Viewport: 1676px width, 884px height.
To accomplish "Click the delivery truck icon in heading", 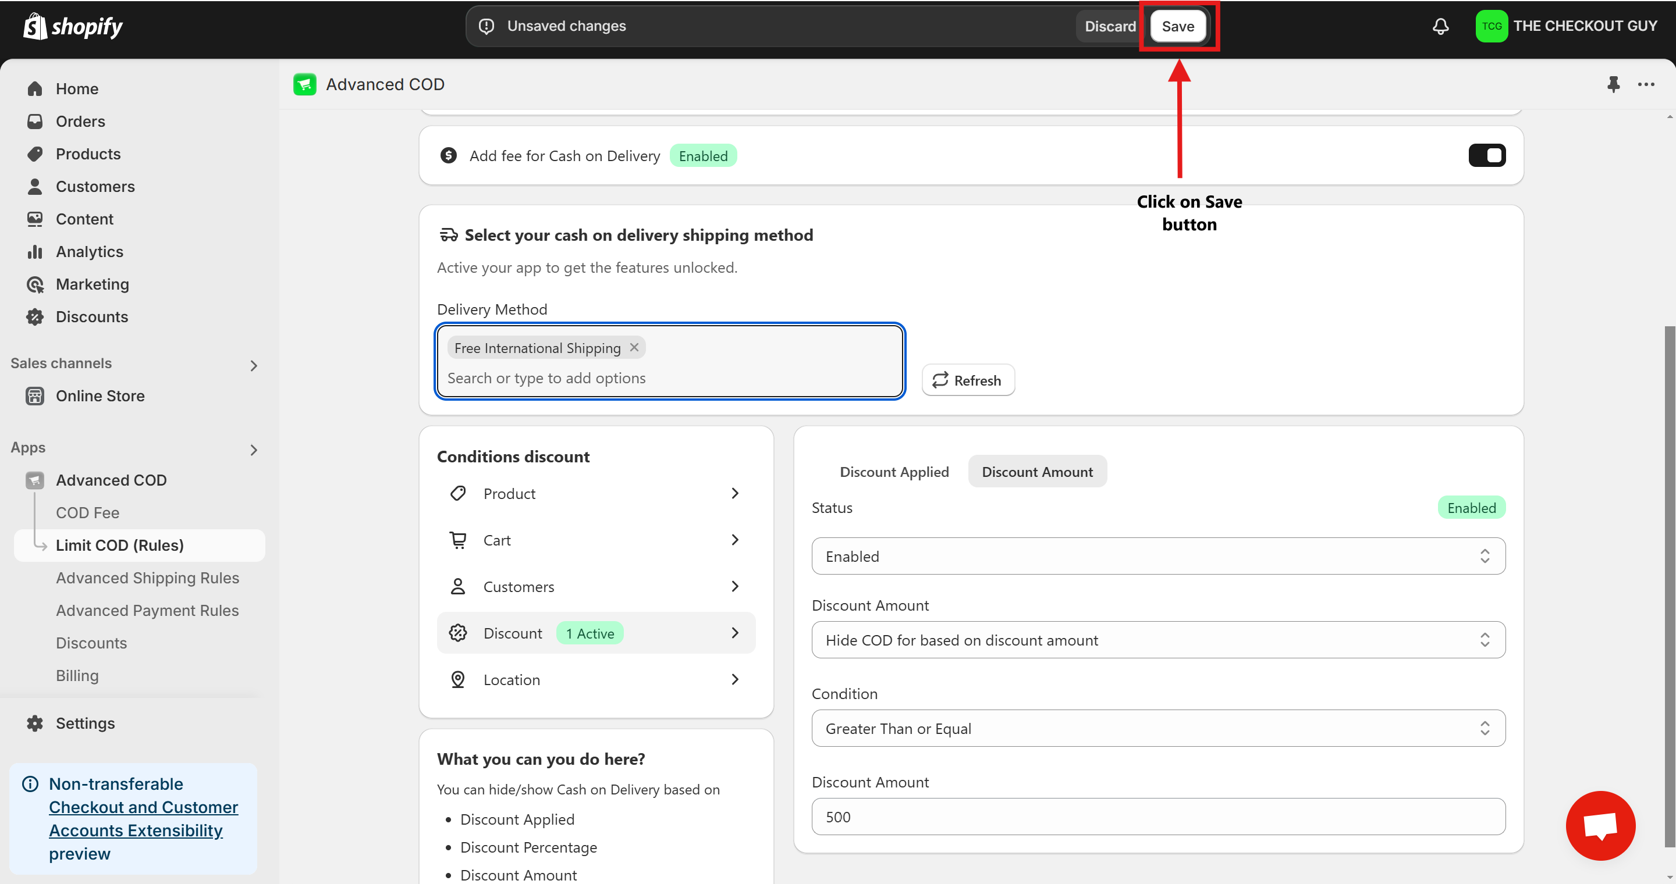I will (x=449, y=234).
